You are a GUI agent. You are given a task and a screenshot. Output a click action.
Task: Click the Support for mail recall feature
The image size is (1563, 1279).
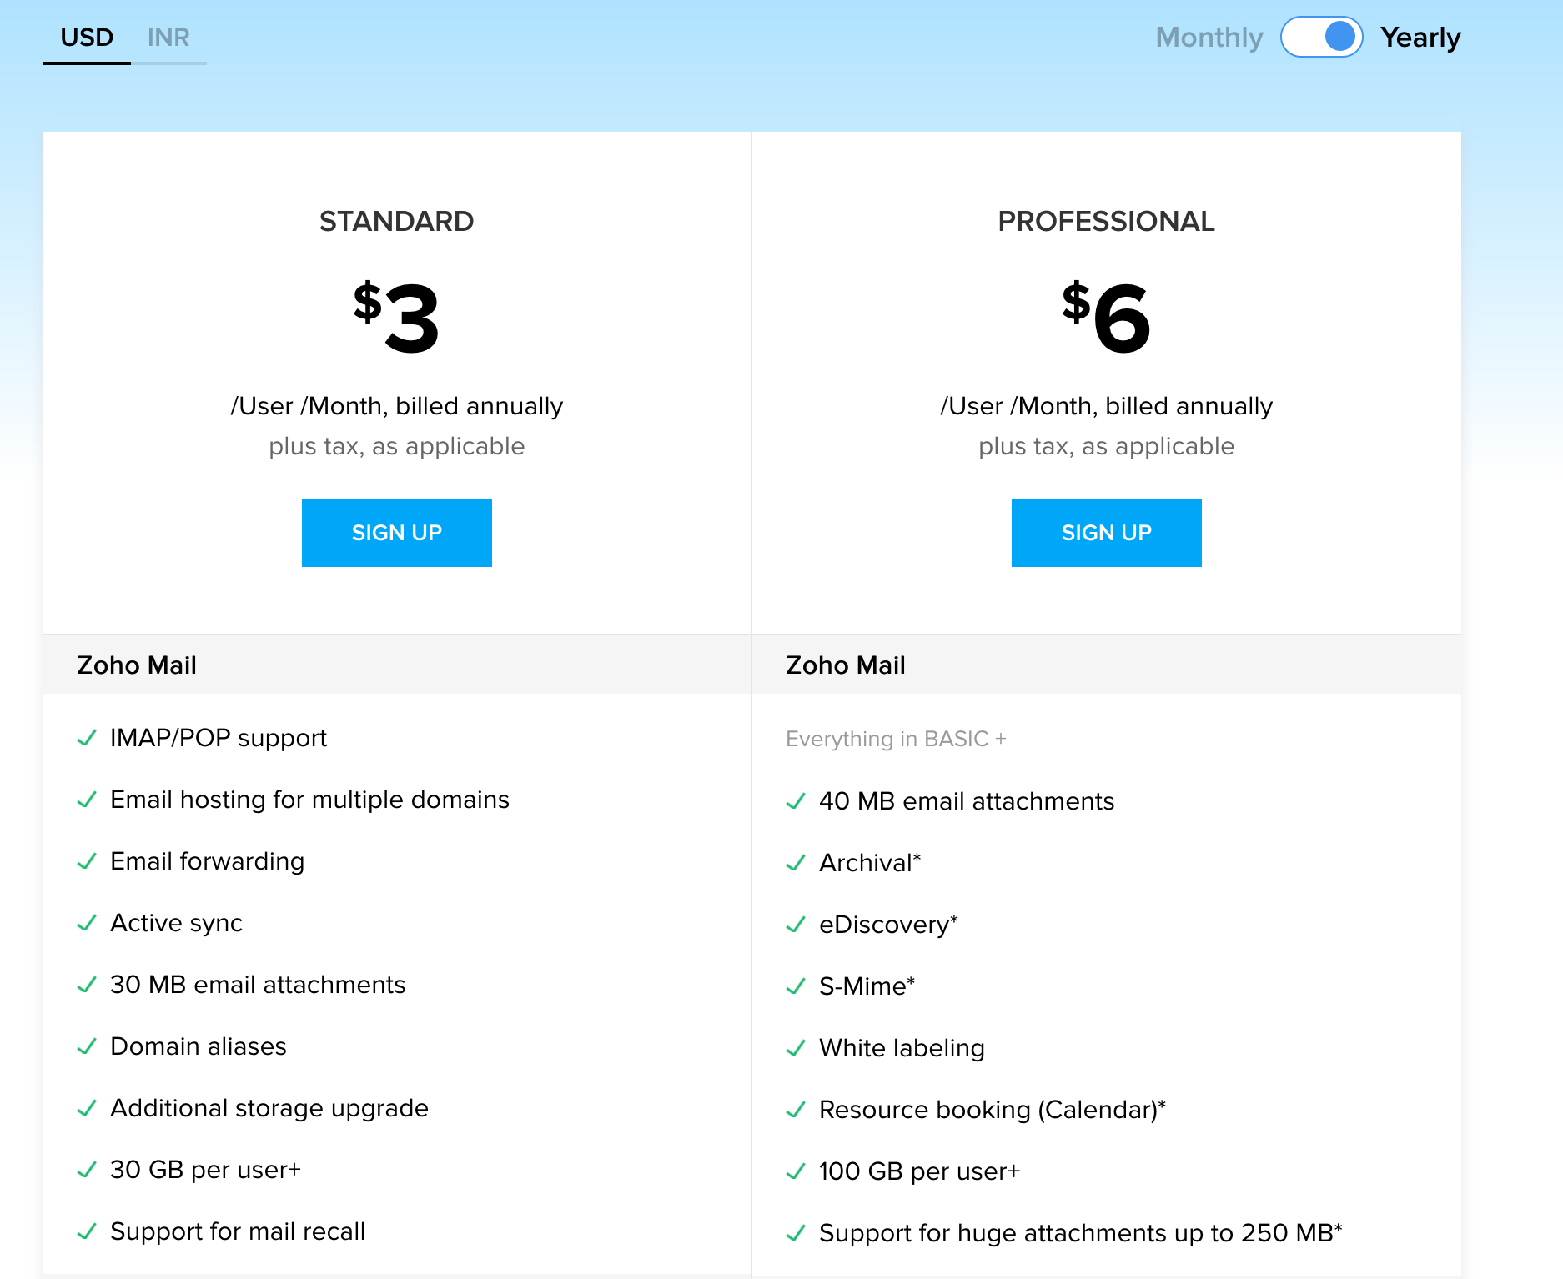(238, 1231)
